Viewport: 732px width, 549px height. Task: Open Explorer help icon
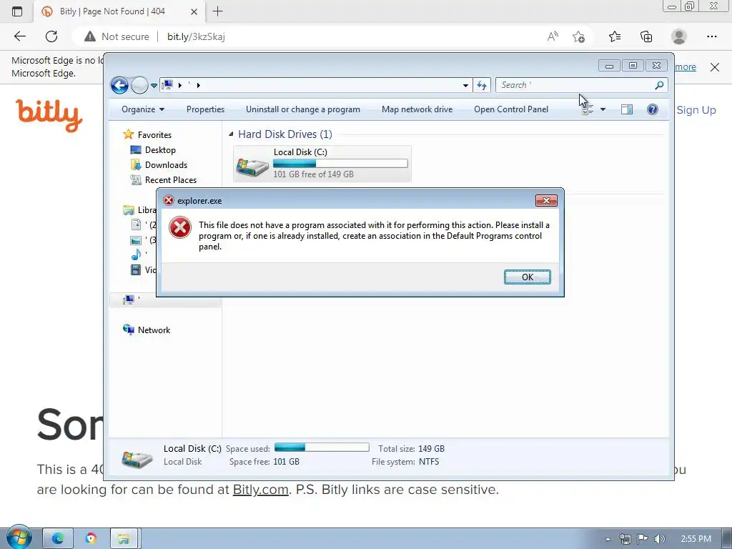point(653,109)
